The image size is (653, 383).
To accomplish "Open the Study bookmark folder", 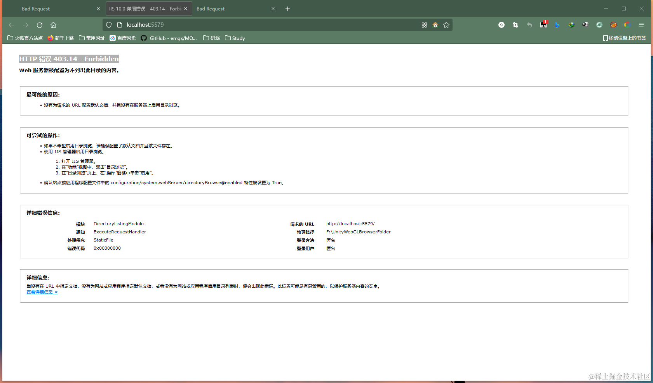I will click(x=235, y=38).
